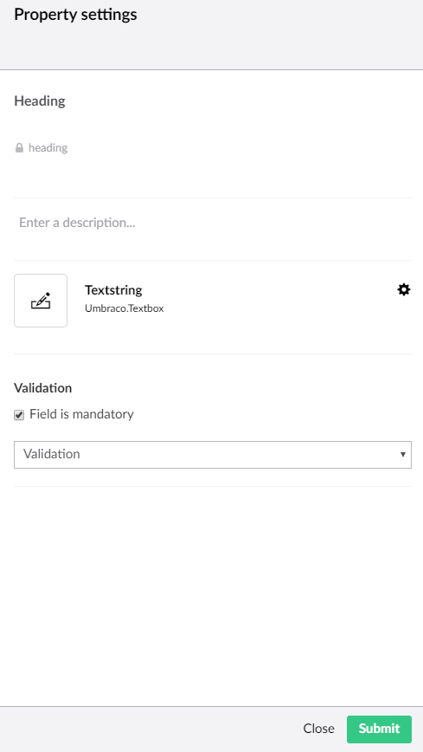
Task: Change the property editor via pencil thumbnail
Action: 41,301
